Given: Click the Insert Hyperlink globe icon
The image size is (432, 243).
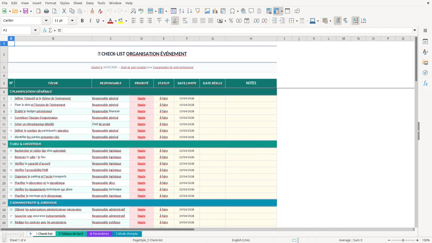Looking at the screenshot, I should 244,11.
